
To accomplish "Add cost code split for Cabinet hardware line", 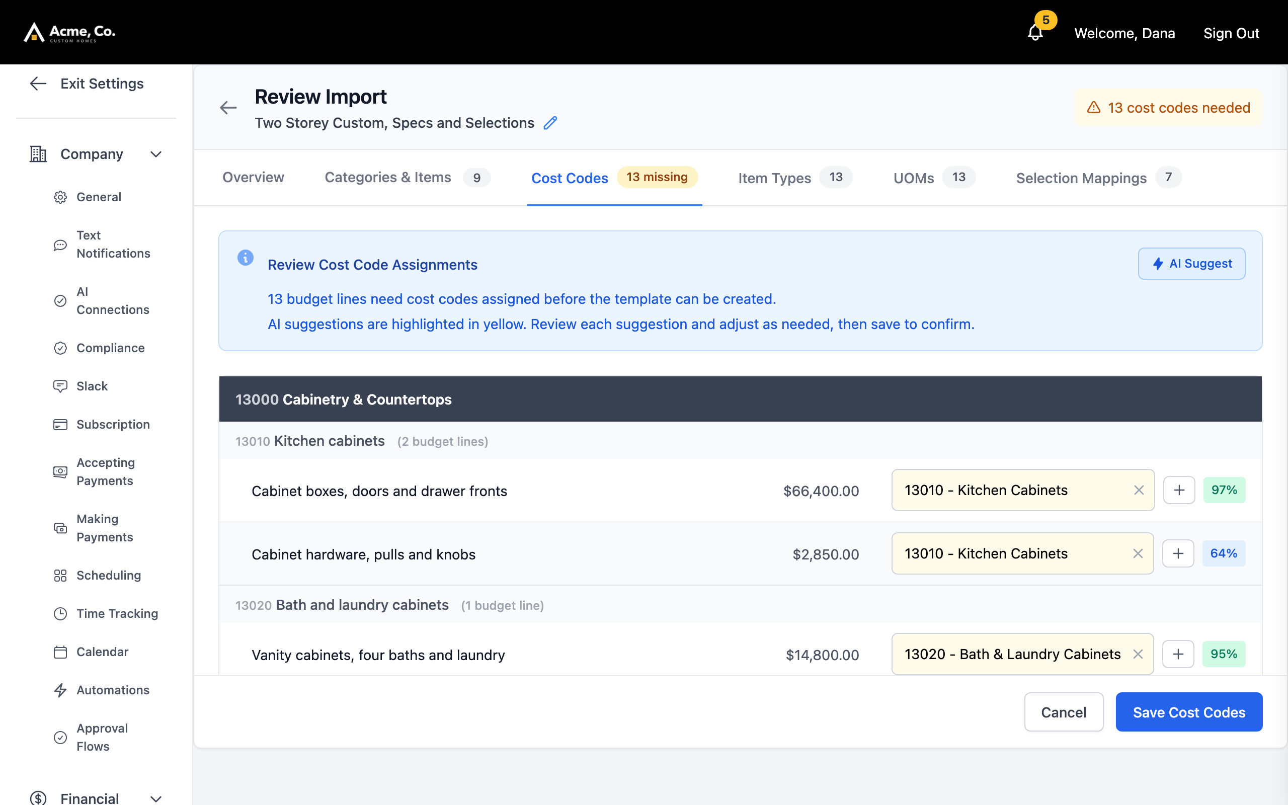I will click(x=1178, y=554).
